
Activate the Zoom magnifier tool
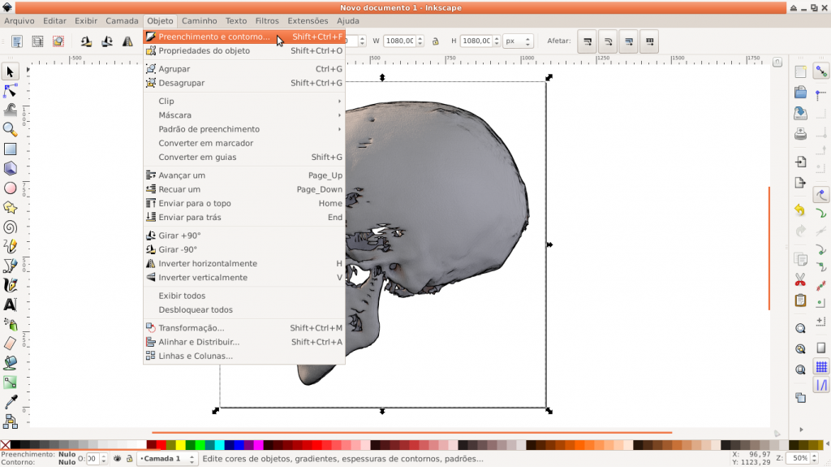click(x=10, y=129)
